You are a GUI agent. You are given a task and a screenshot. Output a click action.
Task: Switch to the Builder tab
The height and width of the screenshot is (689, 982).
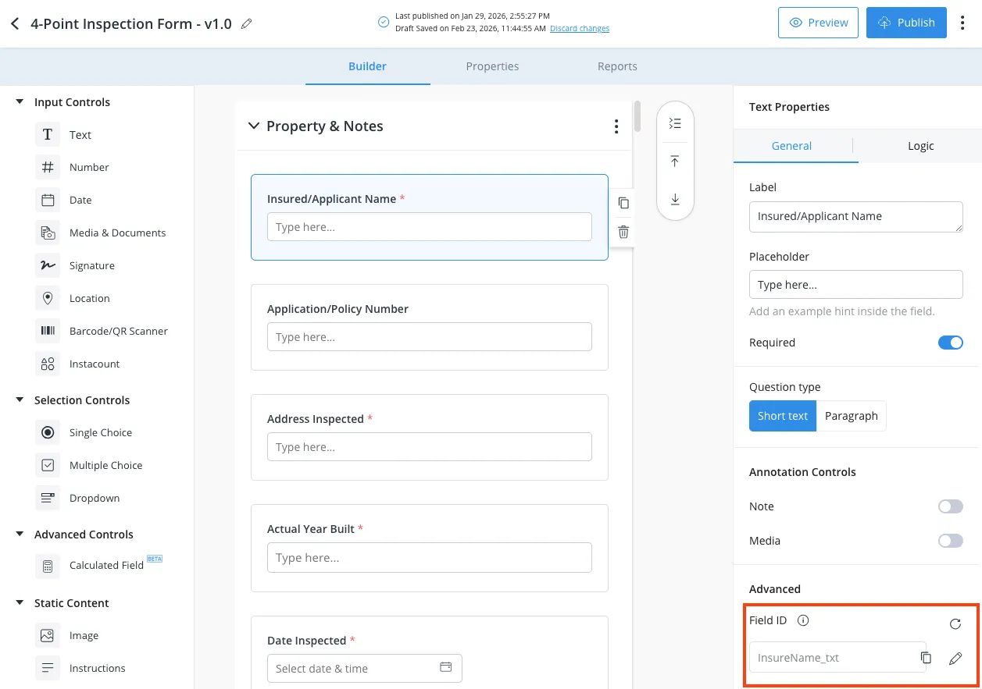tap(367, 66)
